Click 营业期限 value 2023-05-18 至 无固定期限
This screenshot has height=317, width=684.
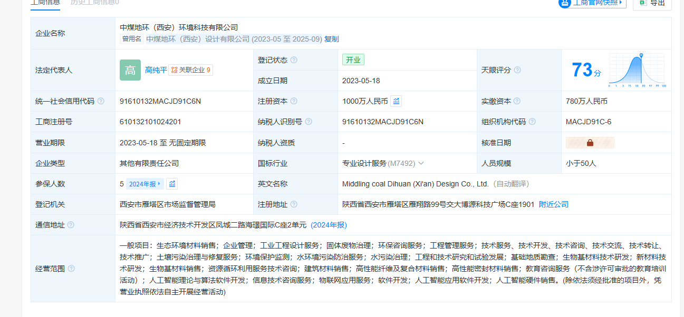pos(163,143)
